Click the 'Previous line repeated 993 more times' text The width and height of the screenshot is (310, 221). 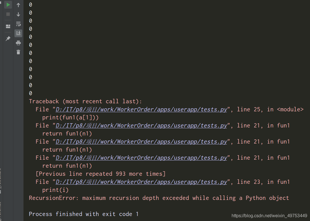click(101, 174)
